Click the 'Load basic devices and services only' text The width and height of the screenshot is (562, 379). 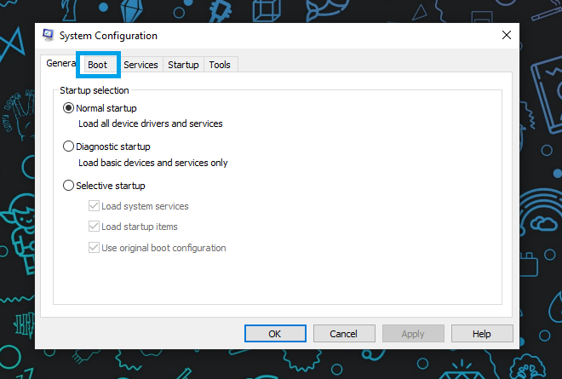pos(153,163)
